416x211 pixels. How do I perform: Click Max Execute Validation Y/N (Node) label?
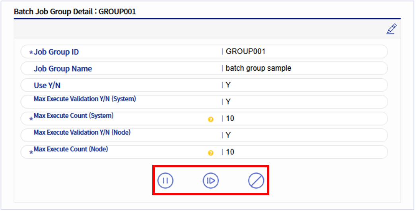click(82, 132)
